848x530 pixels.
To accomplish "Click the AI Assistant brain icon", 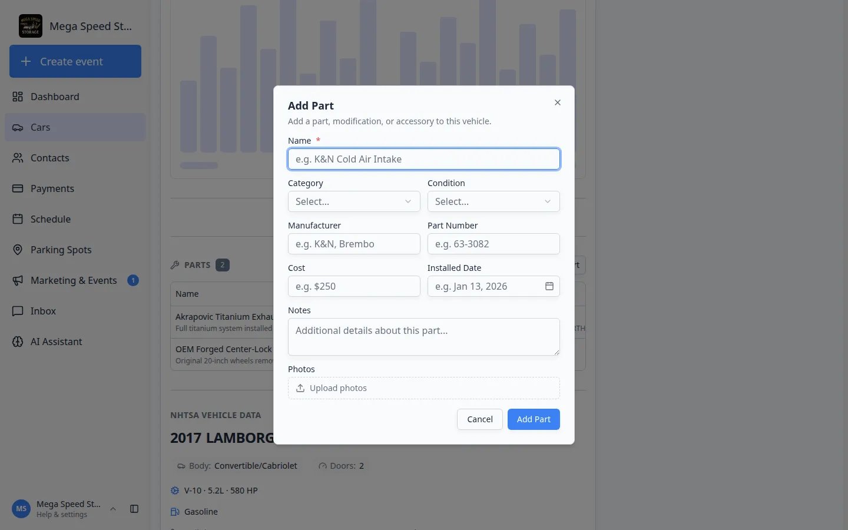I will 18,342.
